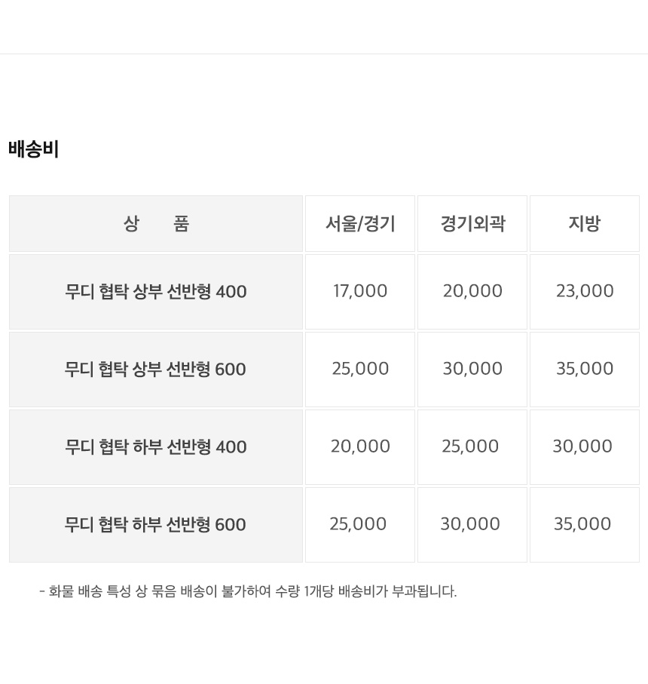Click the 17,000 서울/경기 fee cell
The image size is (648, 684).
(360, 291)
